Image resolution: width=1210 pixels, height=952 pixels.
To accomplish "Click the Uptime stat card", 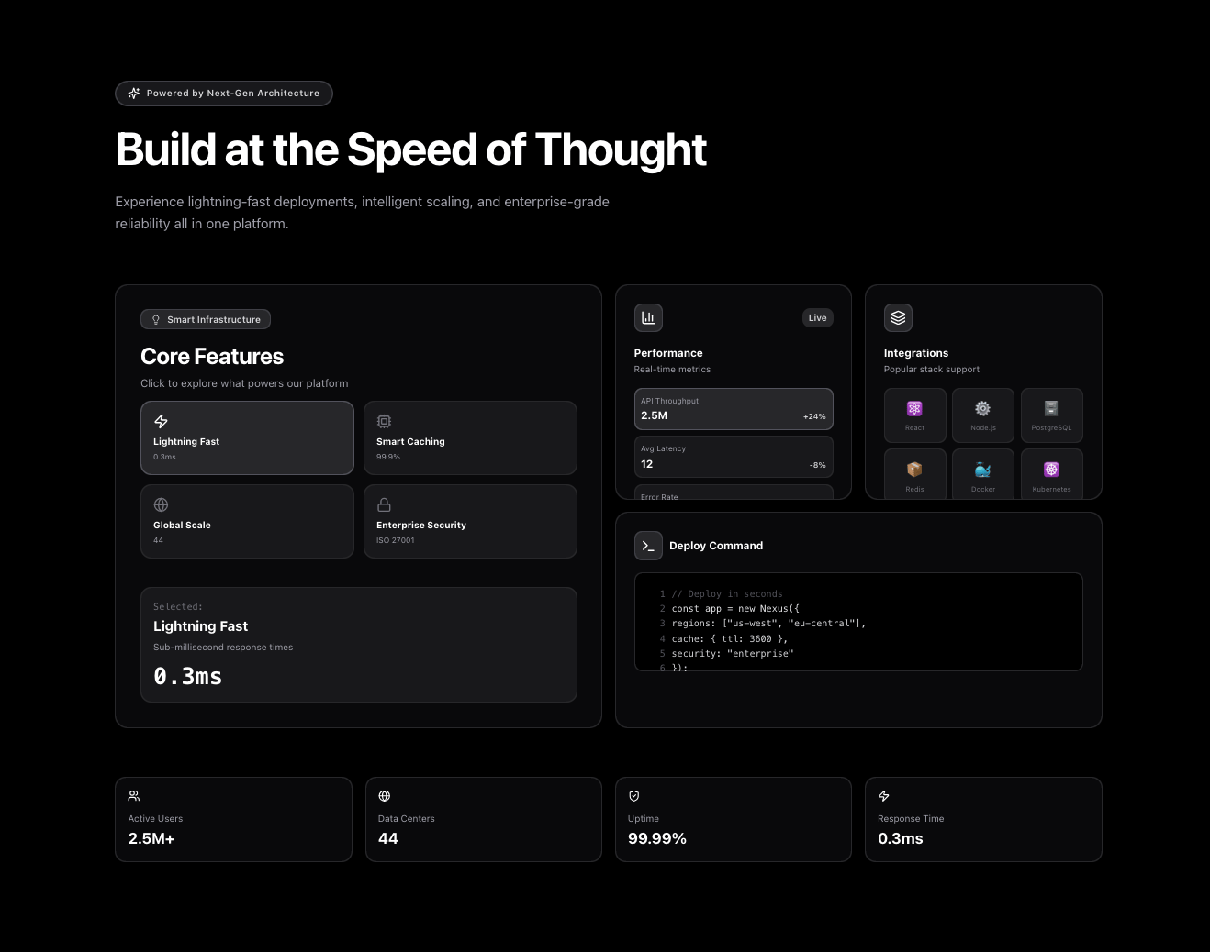I will point(734,819).
